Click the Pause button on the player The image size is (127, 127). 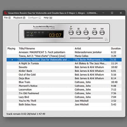(x=78, y=32)
